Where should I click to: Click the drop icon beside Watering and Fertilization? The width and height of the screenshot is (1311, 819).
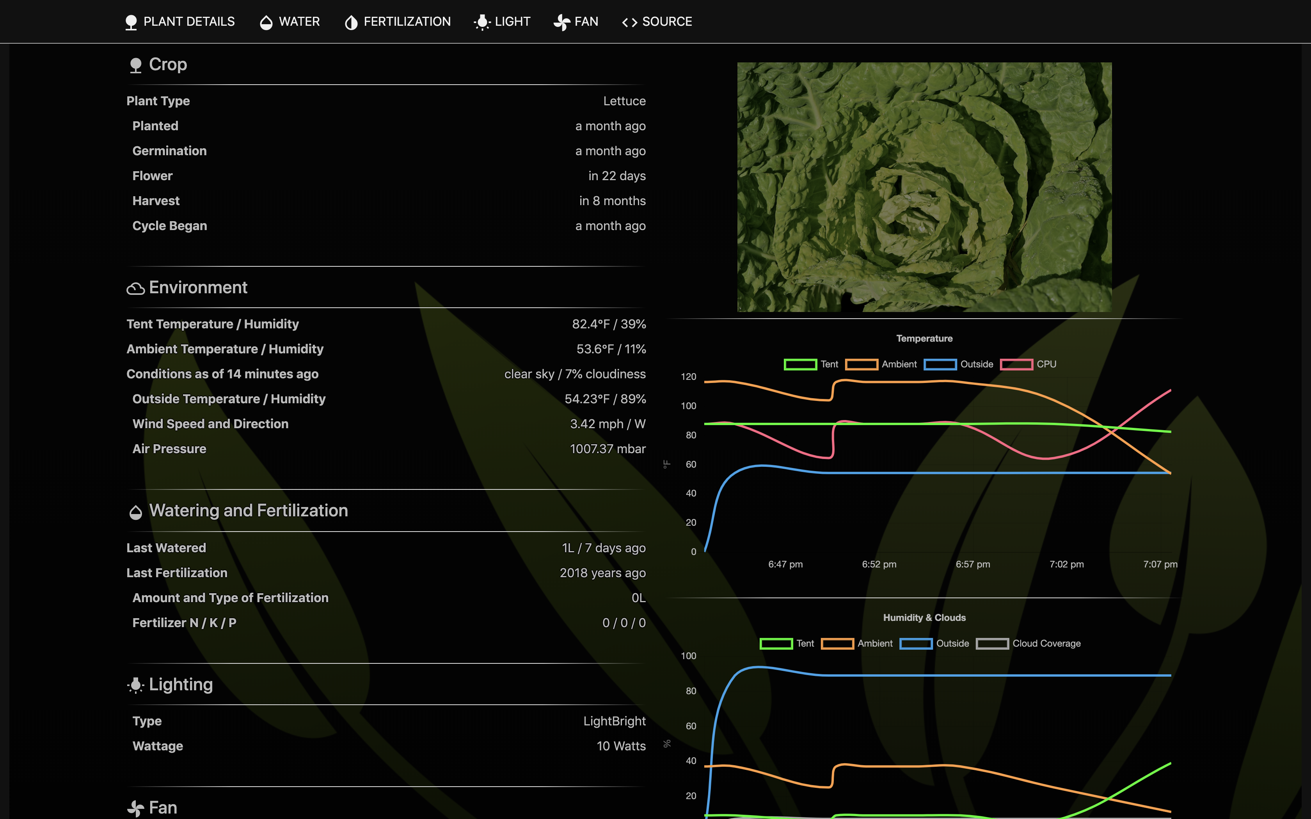[x=135, y=512]
